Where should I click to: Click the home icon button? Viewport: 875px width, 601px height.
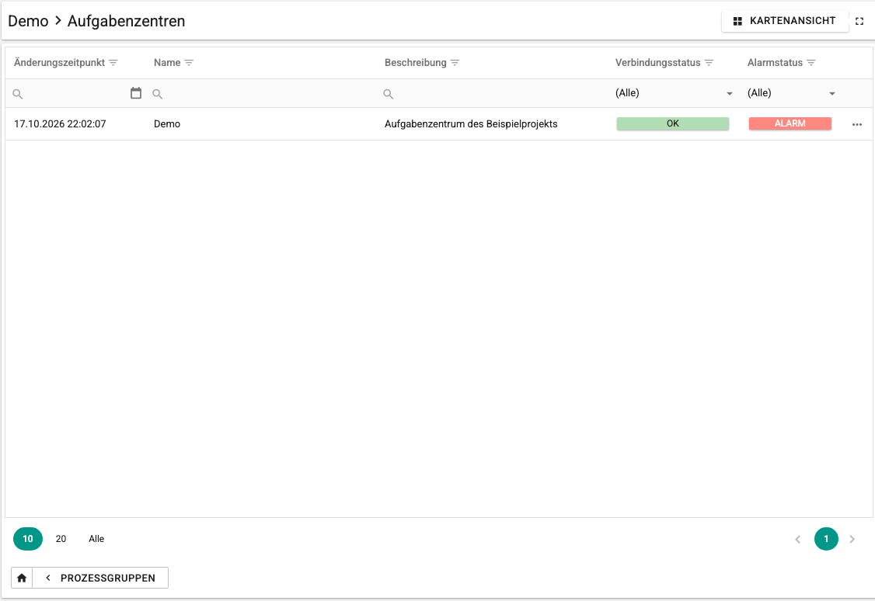(x=22, y=578)
